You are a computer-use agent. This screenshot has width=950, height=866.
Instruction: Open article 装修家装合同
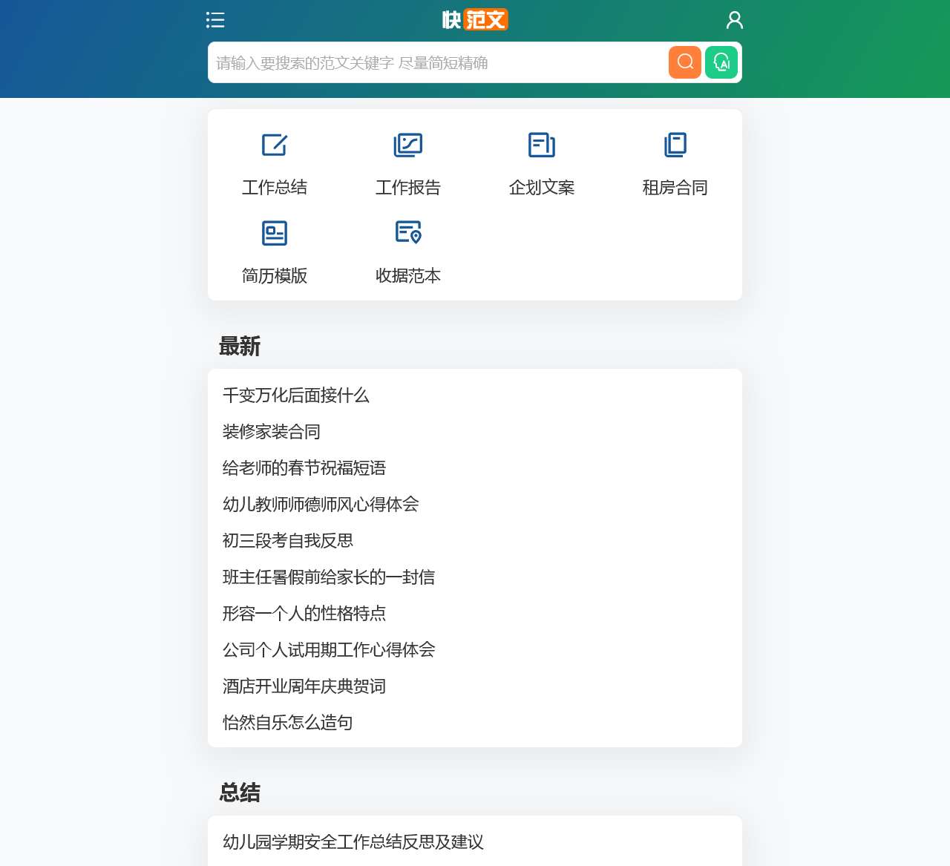[x=272, y=432]
